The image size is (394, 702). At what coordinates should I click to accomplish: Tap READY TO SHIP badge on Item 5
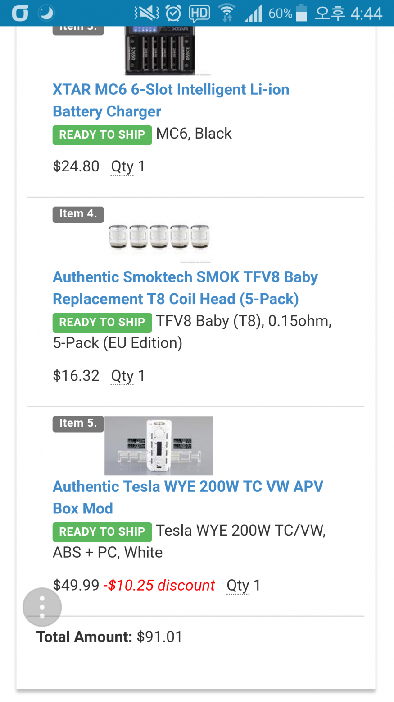[x=102, y=531]
